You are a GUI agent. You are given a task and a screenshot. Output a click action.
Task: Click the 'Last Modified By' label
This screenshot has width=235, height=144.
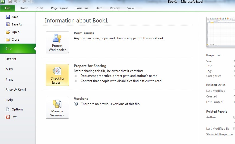pos(218,129)
